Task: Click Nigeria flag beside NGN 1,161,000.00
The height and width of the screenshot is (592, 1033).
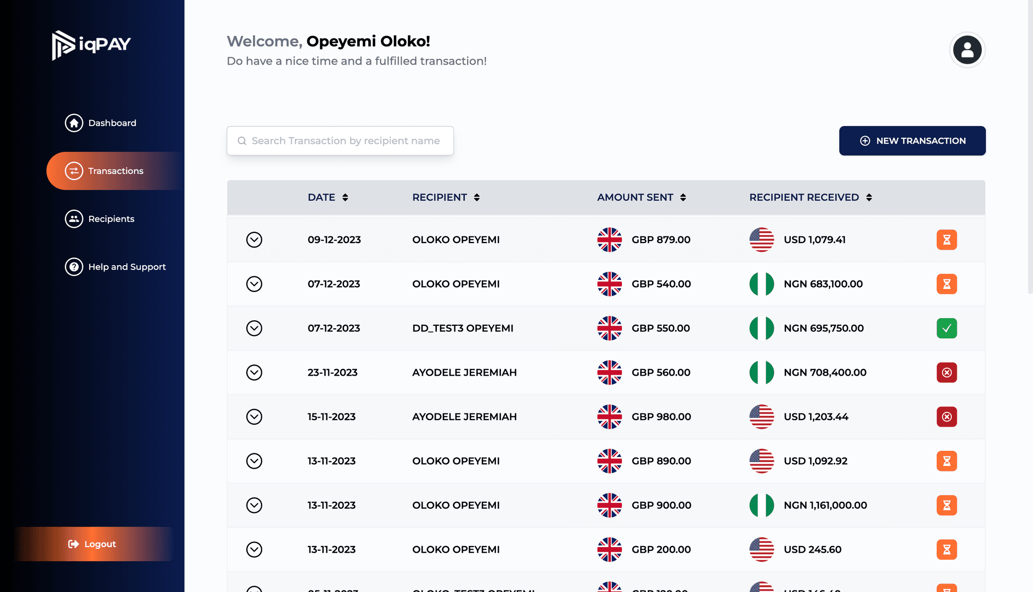Action: (x=762, y=505)
